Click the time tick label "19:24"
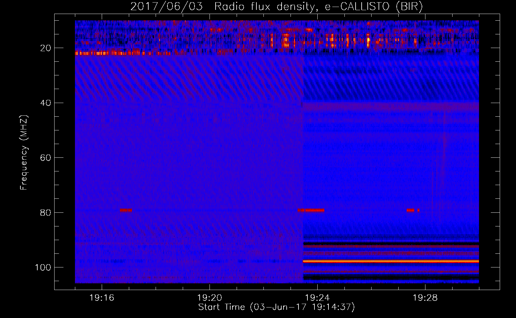Viewport: 516px width, 318px height. (x=317, y=298)
